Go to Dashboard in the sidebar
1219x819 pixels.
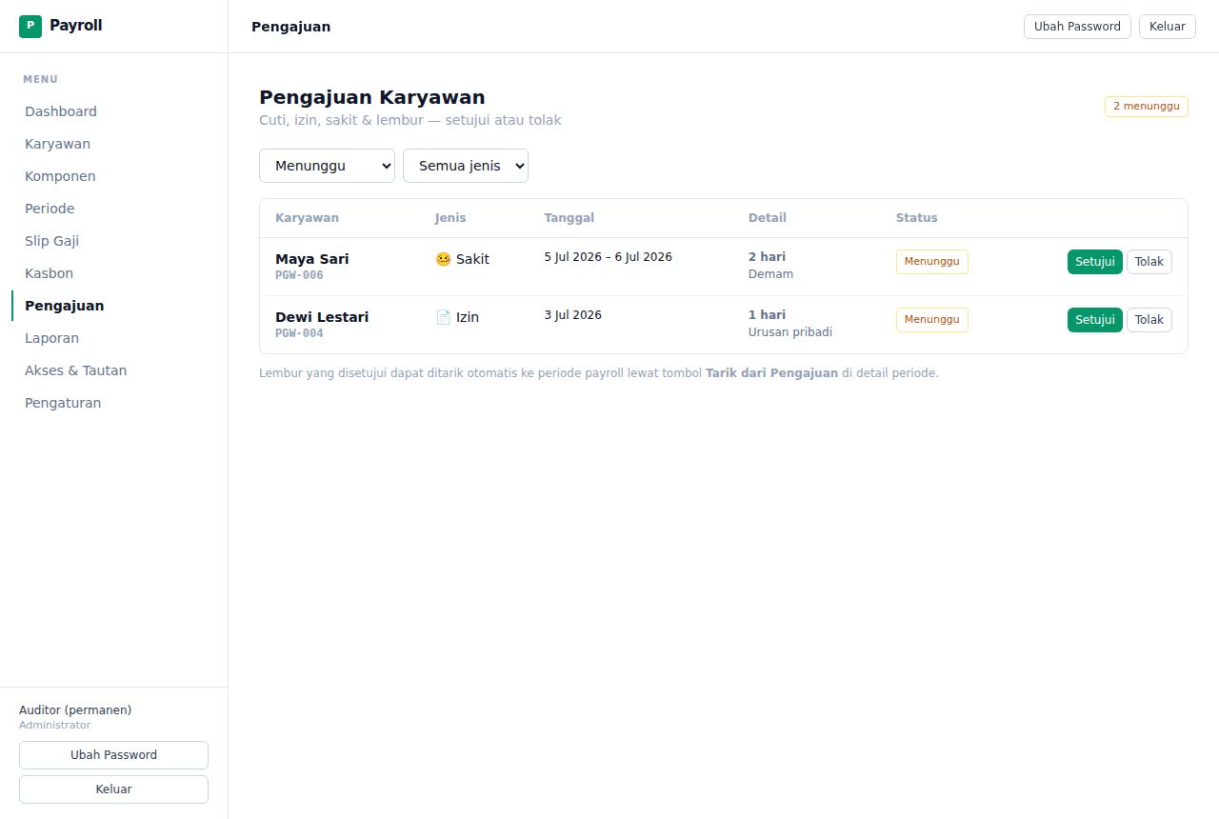coord(61,111)
